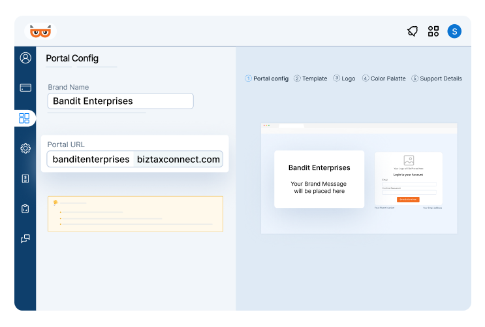Go to step 5 Support Details
The width and height of the screenshot is (485, 327).
click(437, 78)
